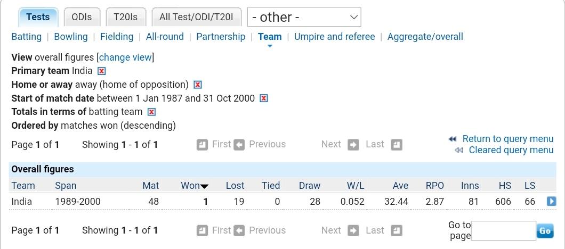Click the blue arrow icon in India row
The height and width of the screenshot is (249, 565).
click(x=551, y=202)
